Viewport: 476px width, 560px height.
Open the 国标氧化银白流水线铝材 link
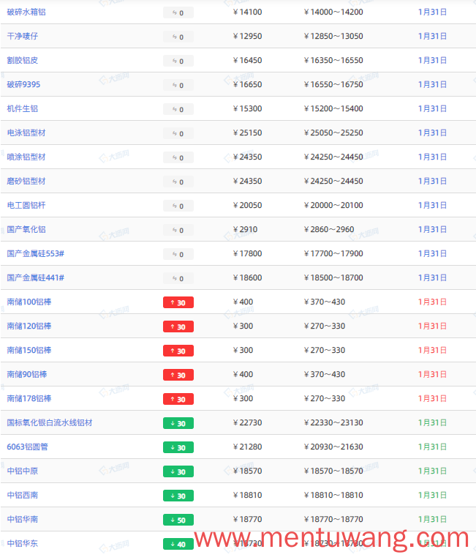pos(50,423)
